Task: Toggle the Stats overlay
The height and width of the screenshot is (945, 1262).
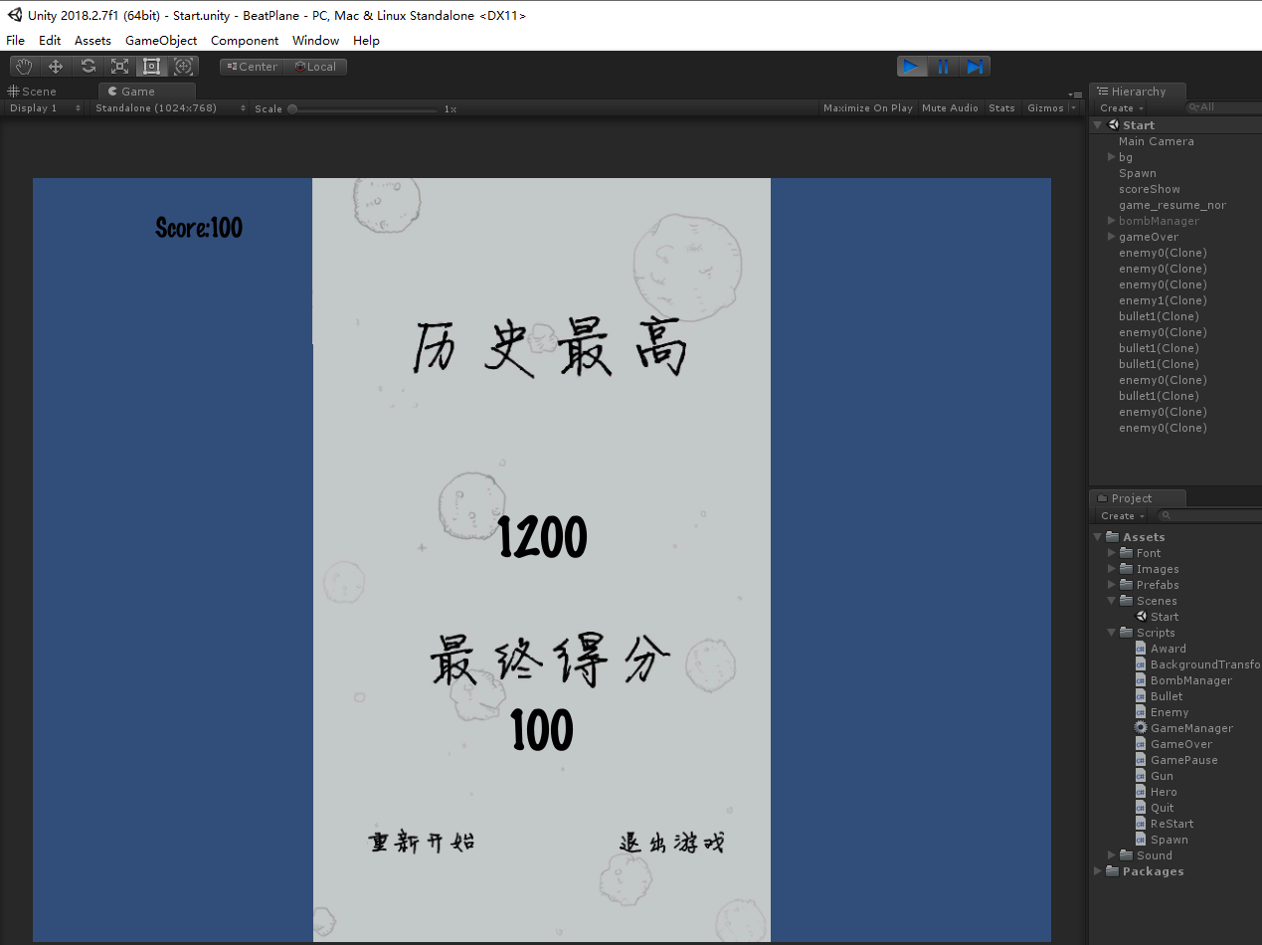Action: (1001, 108)
